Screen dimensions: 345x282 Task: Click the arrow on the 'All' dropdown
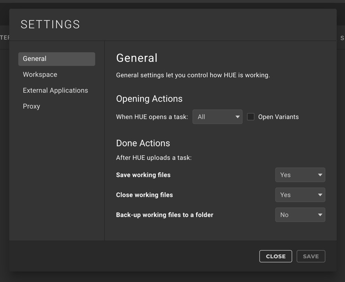tap(238, 117)
